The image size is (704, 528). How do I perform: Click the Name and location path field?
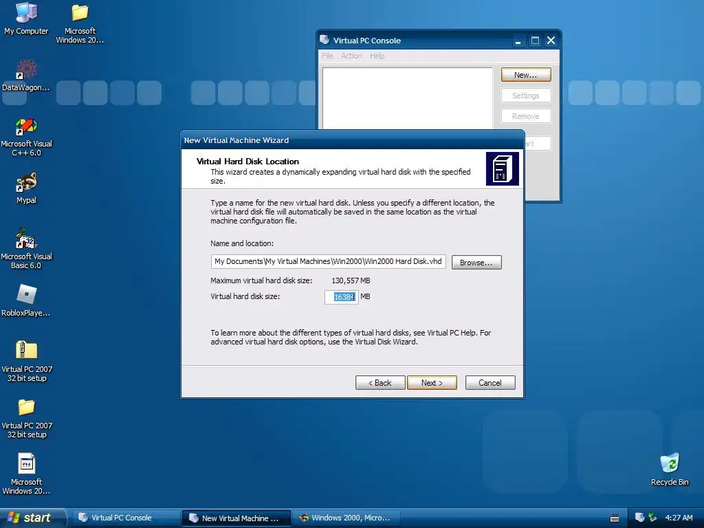(328, 261)
